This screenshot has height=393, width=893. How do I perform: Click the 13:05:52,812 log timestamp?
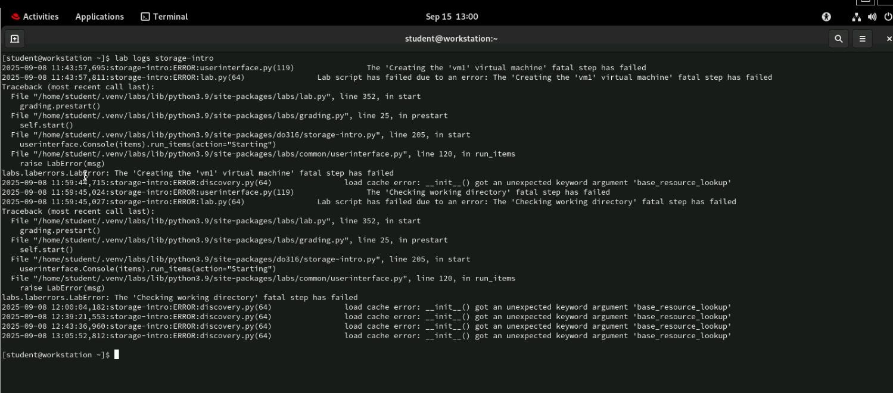(77, 336)
